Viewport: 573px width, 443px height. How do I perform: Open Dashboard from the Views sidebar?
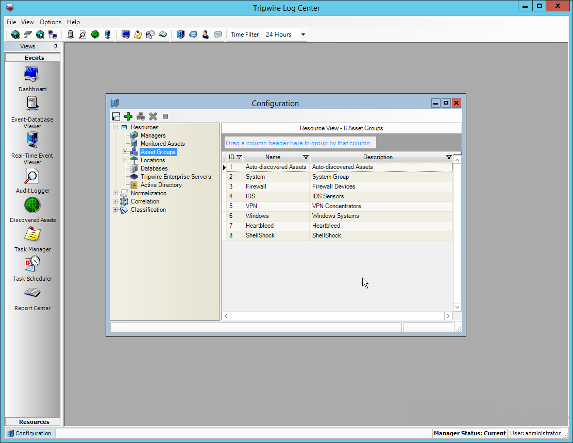pyautogui.click(x=32, y=79)
